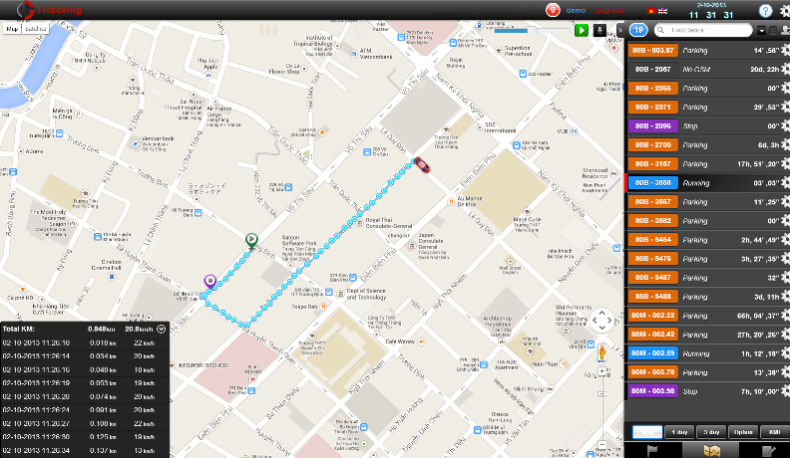Open the dropdown arrow next to search field
790x458 pixels.
tap(761, 31)
